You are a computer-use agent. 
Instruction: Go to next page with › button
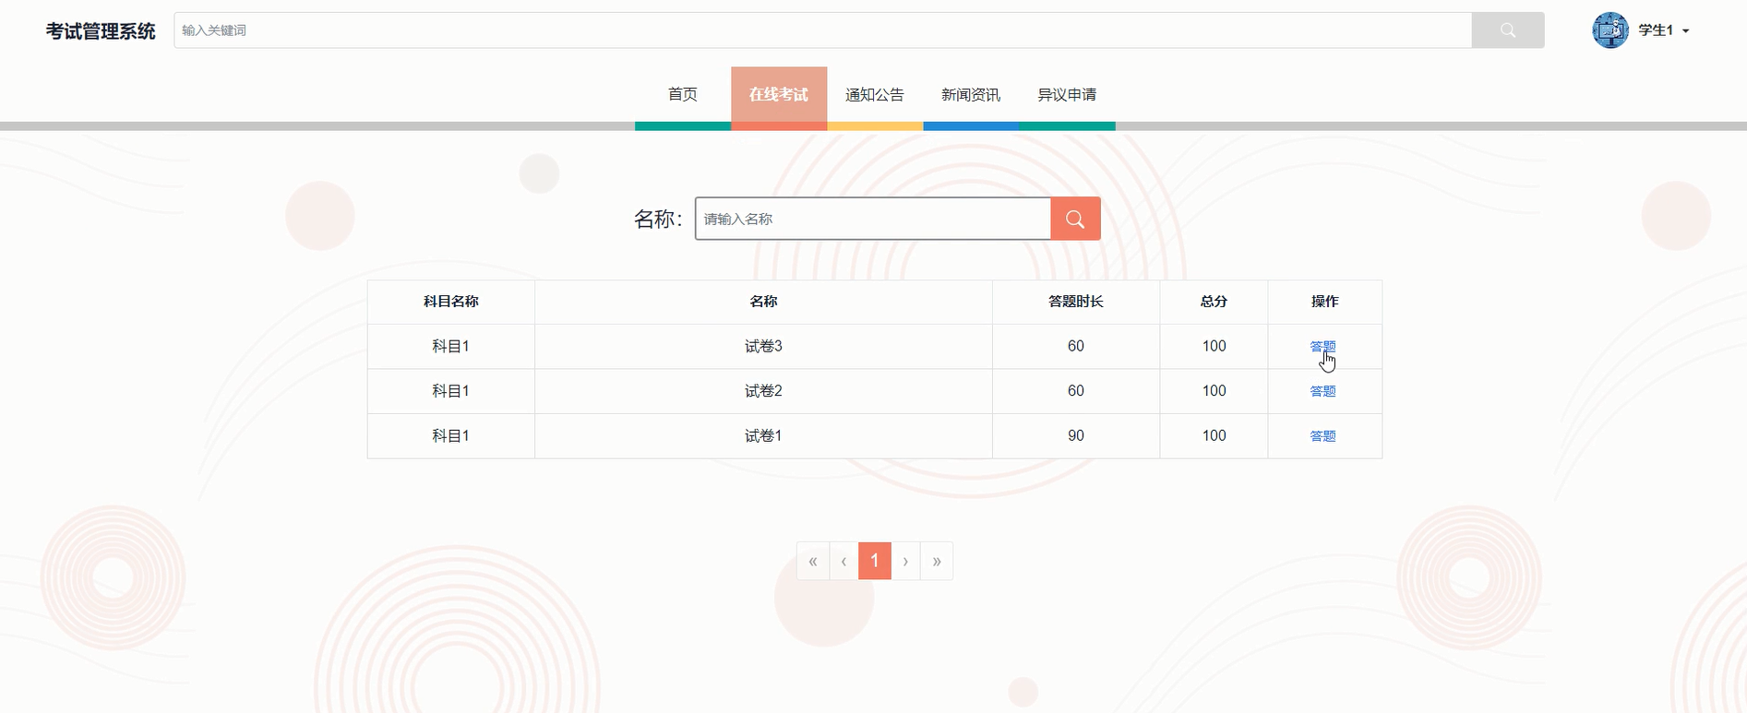(x=905, y=561)
